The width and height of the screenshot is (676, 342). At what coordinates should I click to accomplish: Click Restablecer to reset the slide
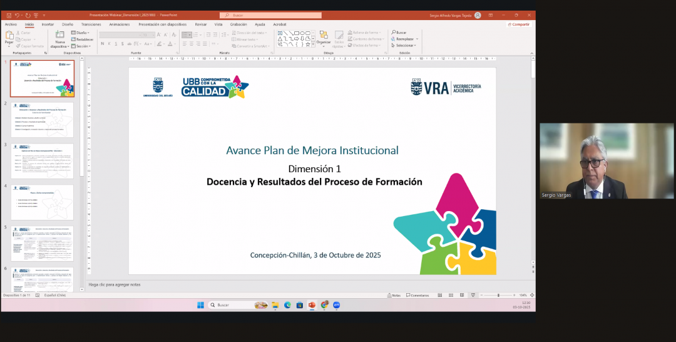[83, 39]
